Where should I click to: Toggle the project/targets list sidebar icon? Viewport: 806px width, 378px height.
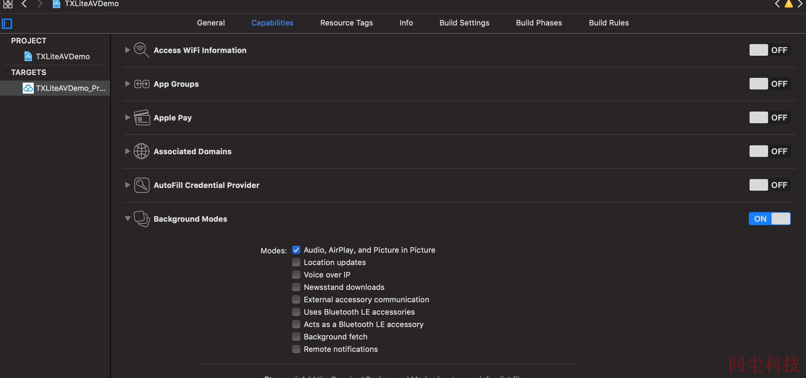click(x=7, y=24)
